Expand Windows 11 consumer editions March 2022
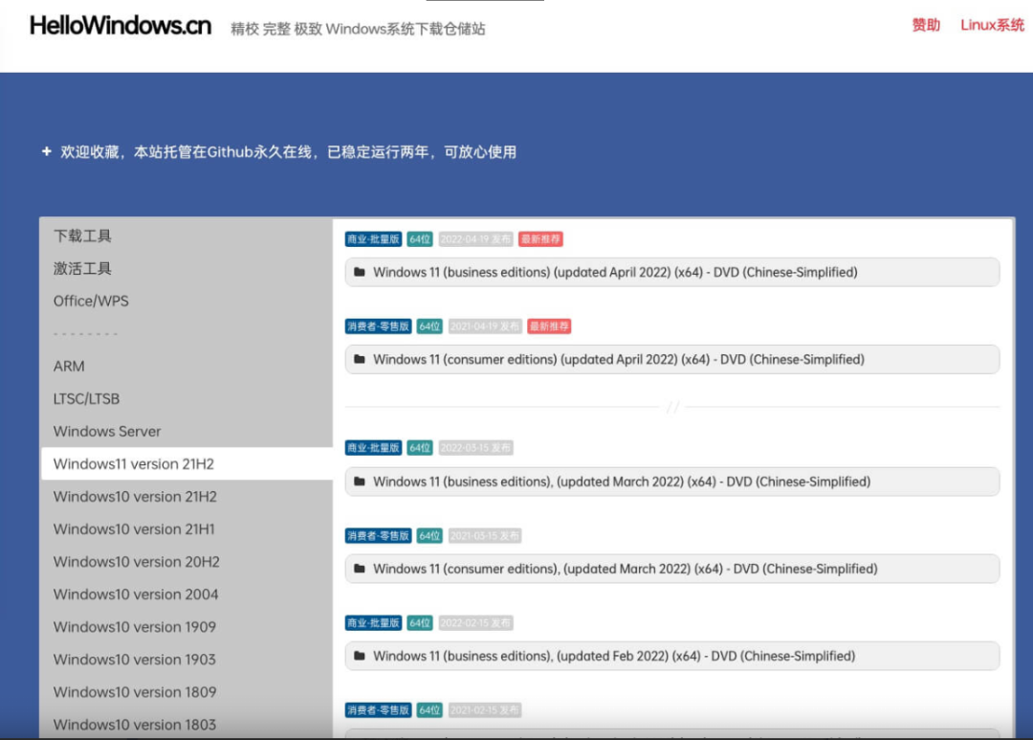The width and height of the screenshot is (1033, 740). pyautogui.click(x=672, y=569)
